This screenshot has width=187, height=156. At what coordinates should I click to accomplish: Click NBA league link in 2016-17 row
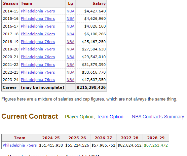pyautogui.click(x=71, y=26)
